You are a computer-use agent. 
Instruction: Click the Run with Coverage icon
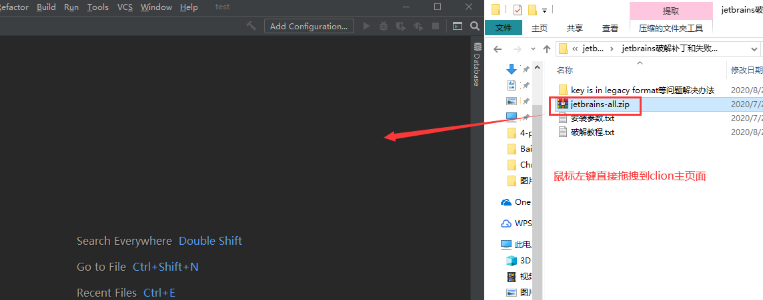click(400, 26)
